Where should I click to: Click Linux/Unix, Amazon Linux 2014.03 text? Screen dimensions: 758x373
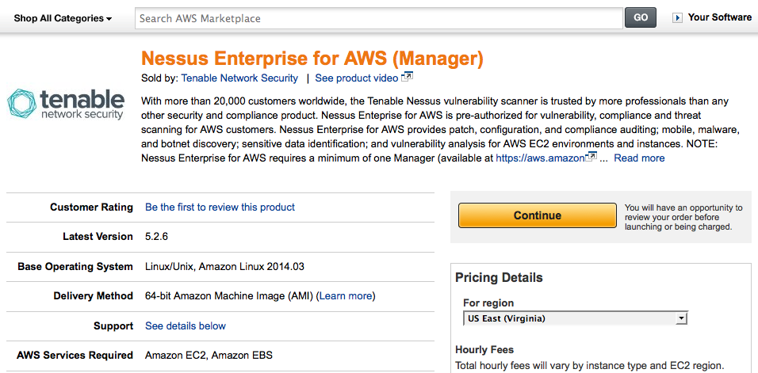[225, 266]
